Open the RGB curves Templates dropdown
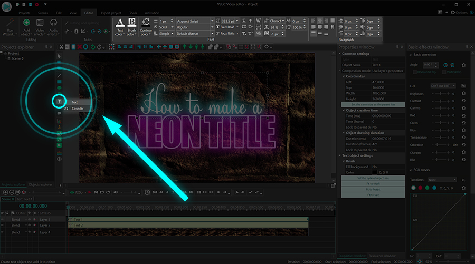The image size is (475, 264). (x=442, y=180)
